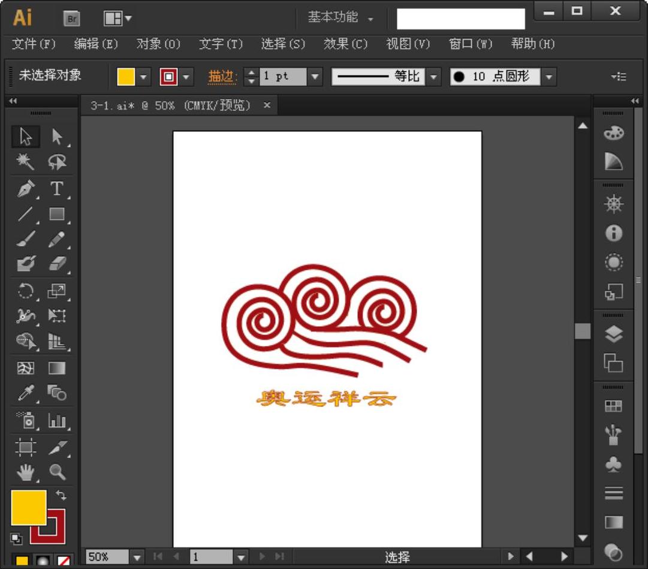Select the Hand tool

(26, 472)
